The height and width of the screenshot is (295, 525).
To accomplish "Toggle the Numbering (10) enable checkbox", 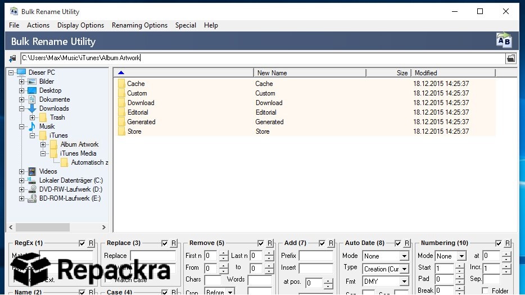I will 499,243.
